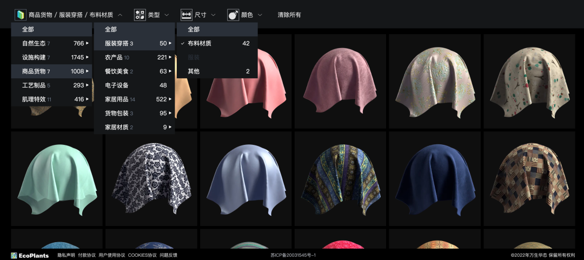
Task: Select 全部 in the second category column
Action: [x=135, y=29]
